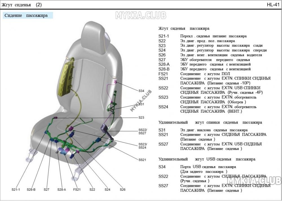The image size is (282, 201).
Task: Select the S22 bottom label
Action: (92, 189)
